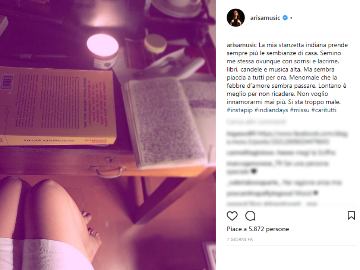The width and height of the screenshot is (360, 270).
Task: View who liked: Piace a 5.872 persone
Action: click(258, 229)
